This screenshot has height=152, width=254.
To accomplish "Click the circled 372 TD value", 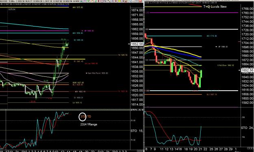I will pos(82,117).
